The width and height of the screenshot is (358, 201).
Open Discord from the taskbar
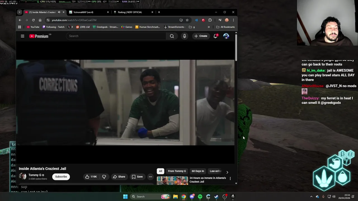tap(192, 197)
